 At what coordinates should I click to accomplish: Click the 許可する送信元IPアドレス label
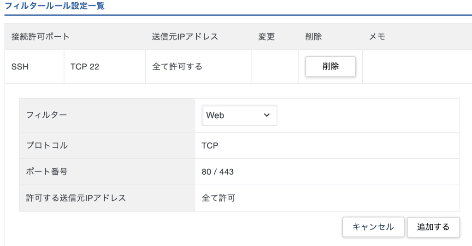76,198
